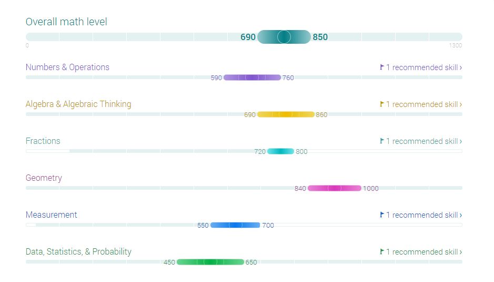Open Algebra & Algebraic Thinking recommended skill
The image size is (494, 282).
tap(424, 104)
